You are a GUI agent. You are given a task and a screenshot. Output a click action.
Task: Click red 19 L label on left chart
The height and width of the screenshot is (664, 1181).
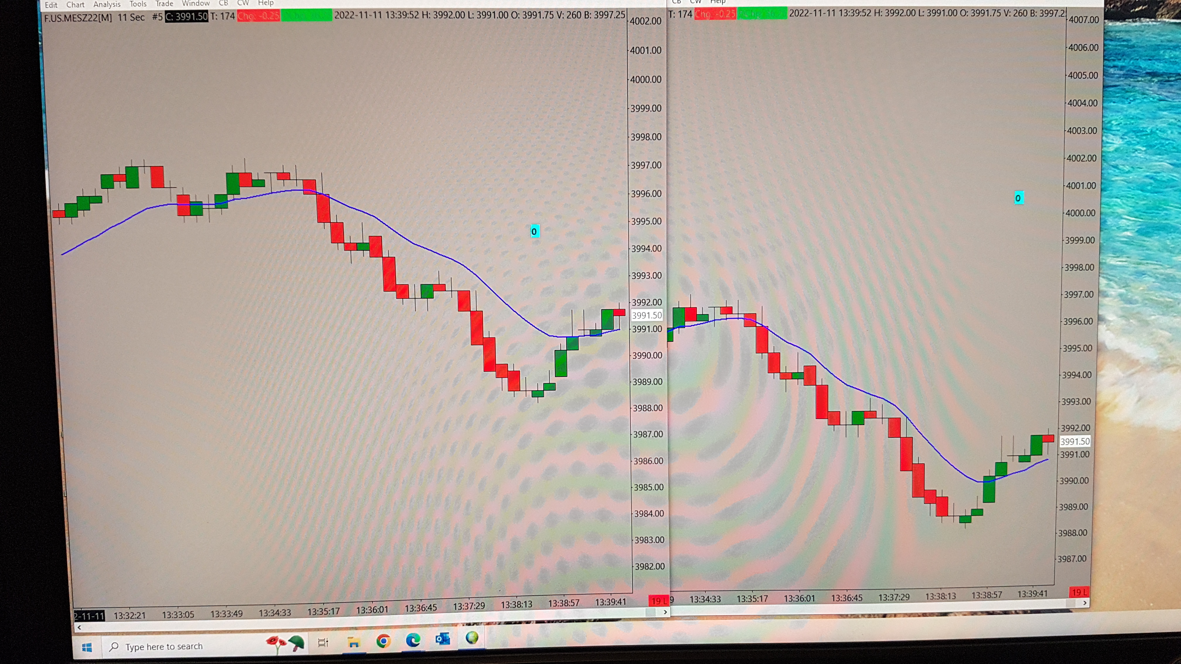coord(659,601)
